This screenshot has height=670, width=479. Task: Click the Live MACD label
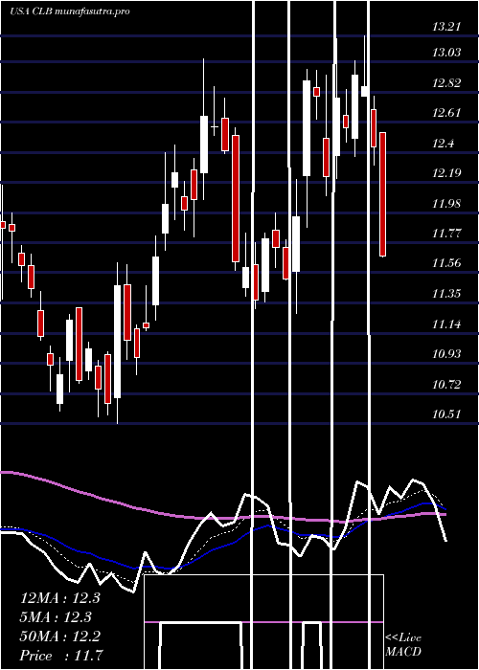(403, 644)
